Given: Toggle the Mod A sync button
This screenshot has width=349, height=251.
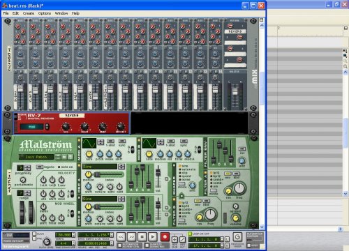Looking at the screenshot, I should pyautogui.click(x=122, y=141).
